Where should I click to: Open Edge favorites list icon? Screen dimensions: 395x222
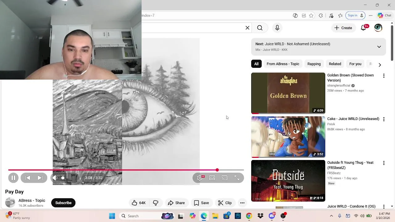tap(340, 15)
